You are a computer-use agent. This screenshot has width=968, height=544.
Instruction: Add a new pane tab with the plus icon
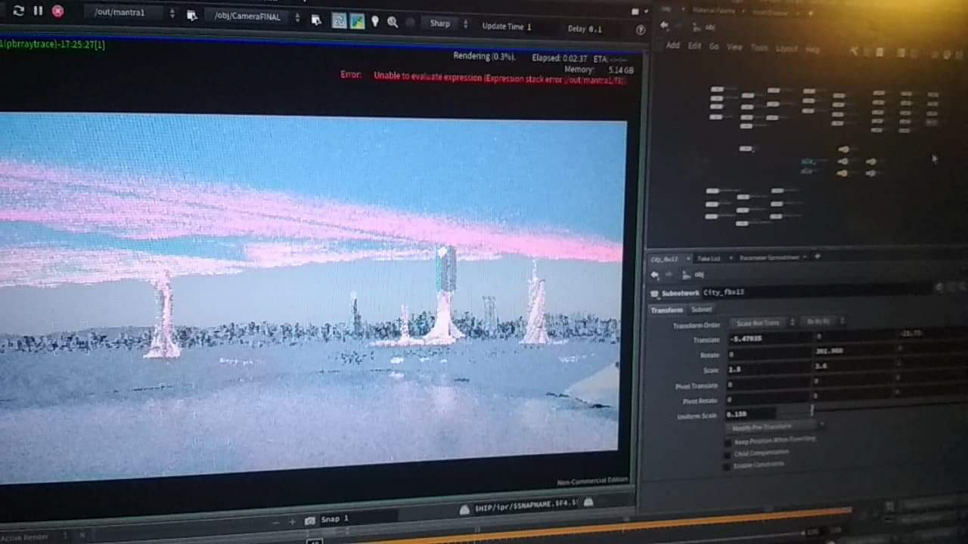pos(817,256)
